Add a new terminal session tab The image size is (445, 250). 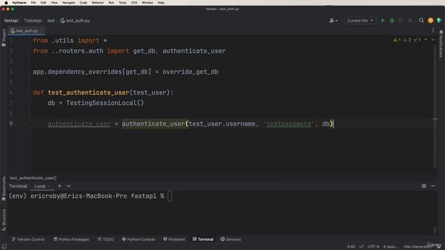(59, 186)
